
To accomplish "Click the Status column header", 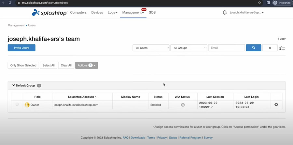I will point(158,97).
